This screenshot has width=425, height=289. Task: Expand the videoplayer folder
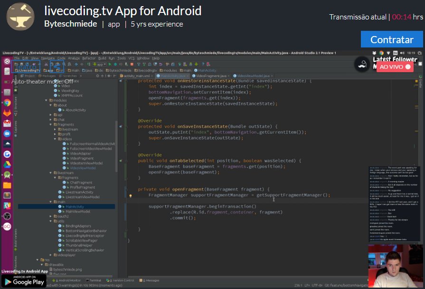tap(51, 255)
